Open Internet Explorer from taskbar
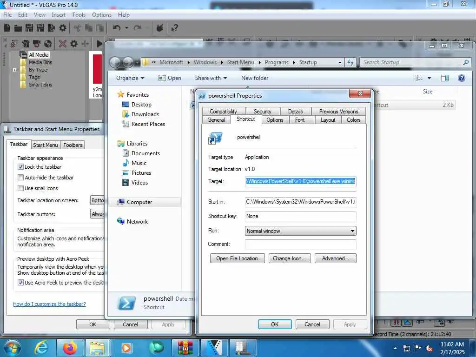The width and height of the screenshot is (476, 357). click(x=41, y=348)
